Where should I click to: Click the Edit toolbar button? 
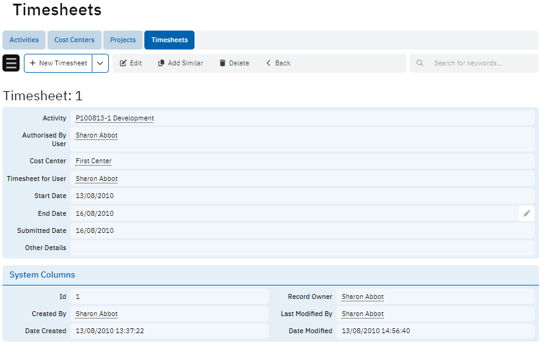tap(130, 63)
